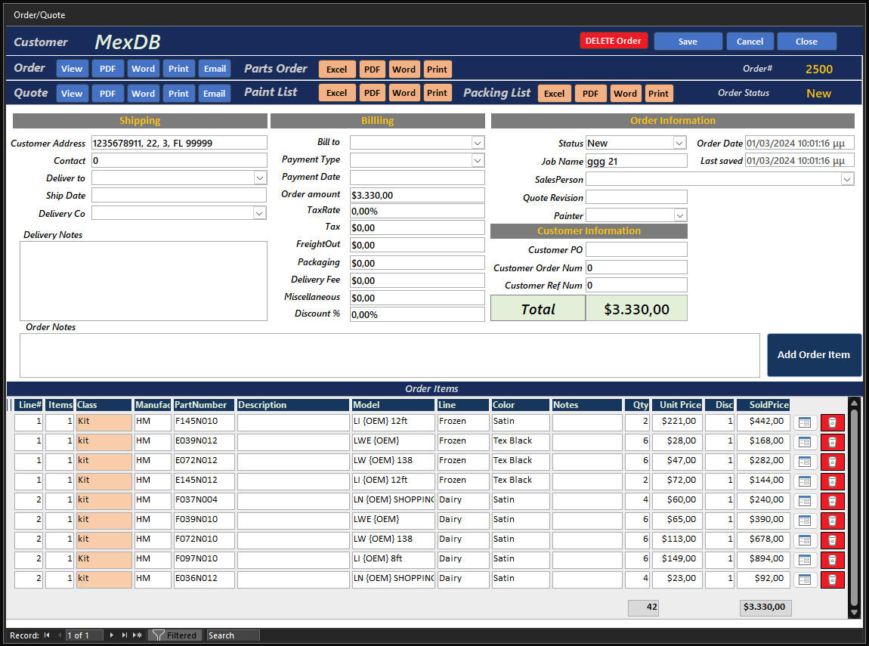Viewport: 869px width, 646px height.
Task: Open the Status dropdown
Action: point(679,143)
